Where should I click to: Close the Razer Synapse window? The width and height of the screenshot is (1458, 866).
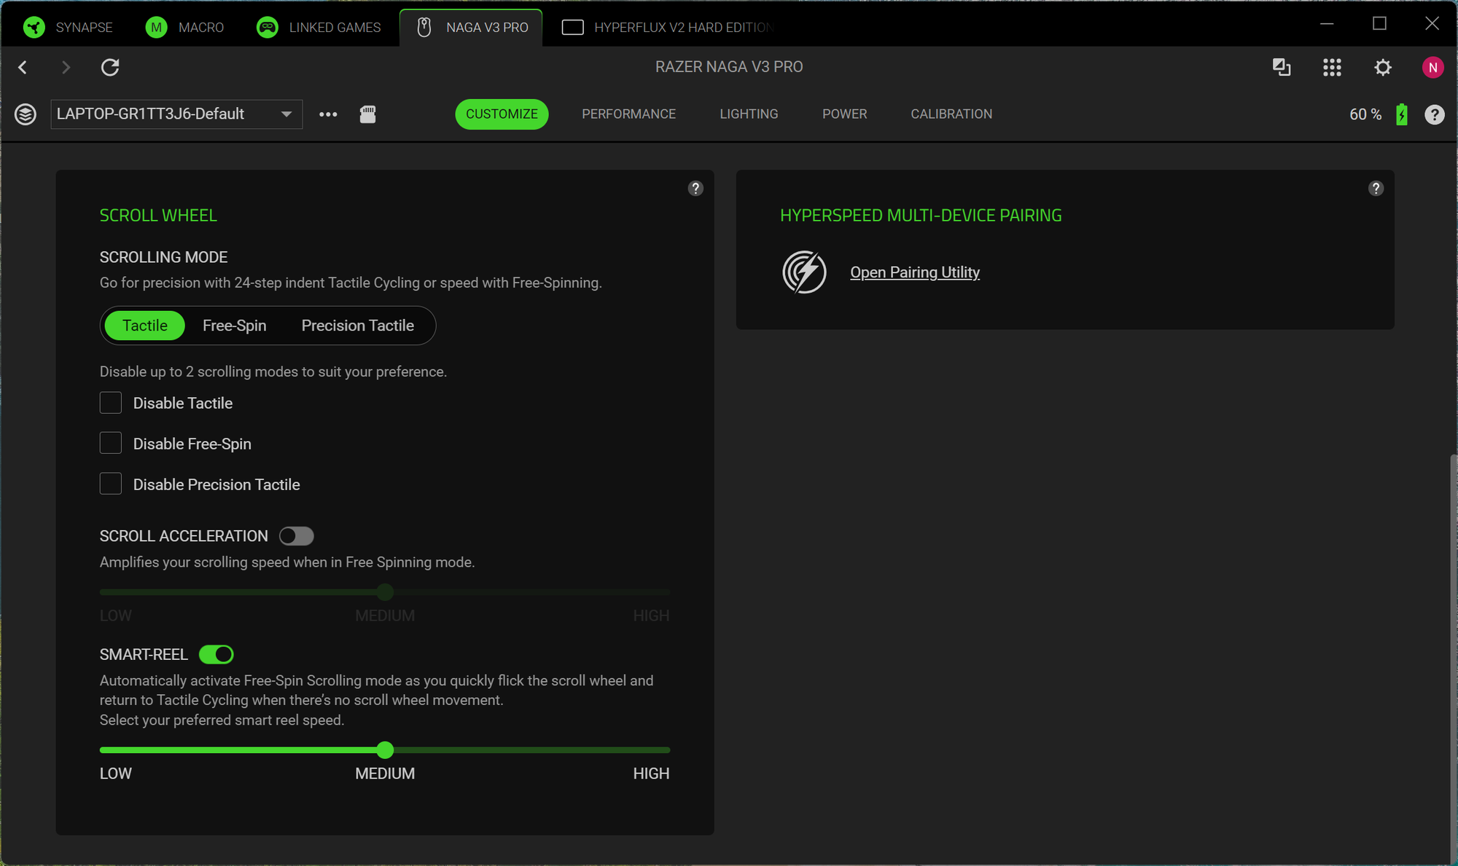coord(1432,24)
